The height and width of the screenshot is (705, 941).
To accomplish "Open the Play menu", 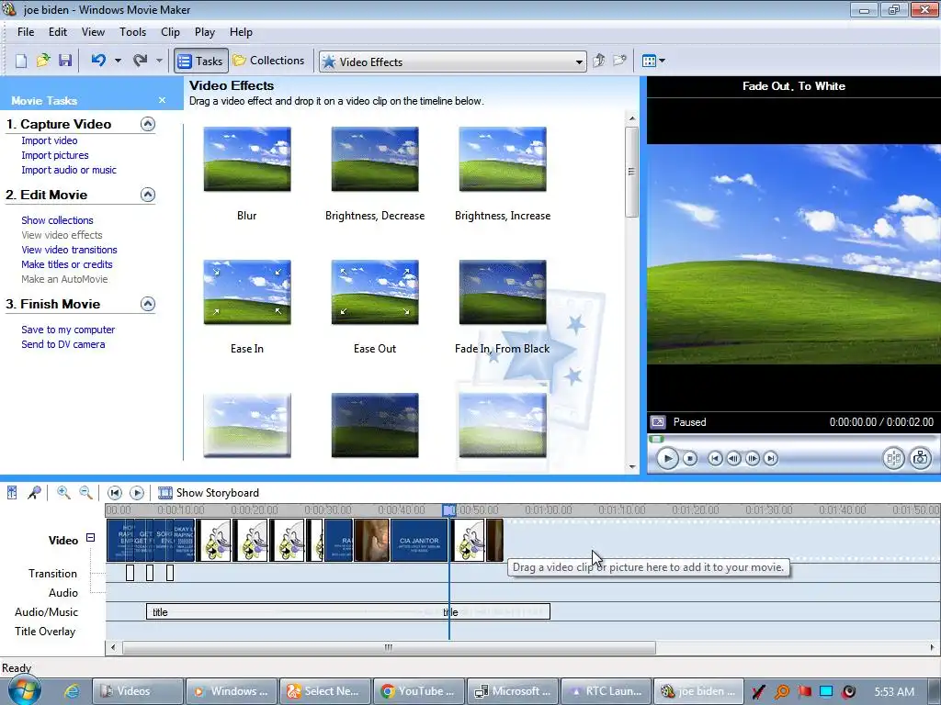I will coord(205,32).
